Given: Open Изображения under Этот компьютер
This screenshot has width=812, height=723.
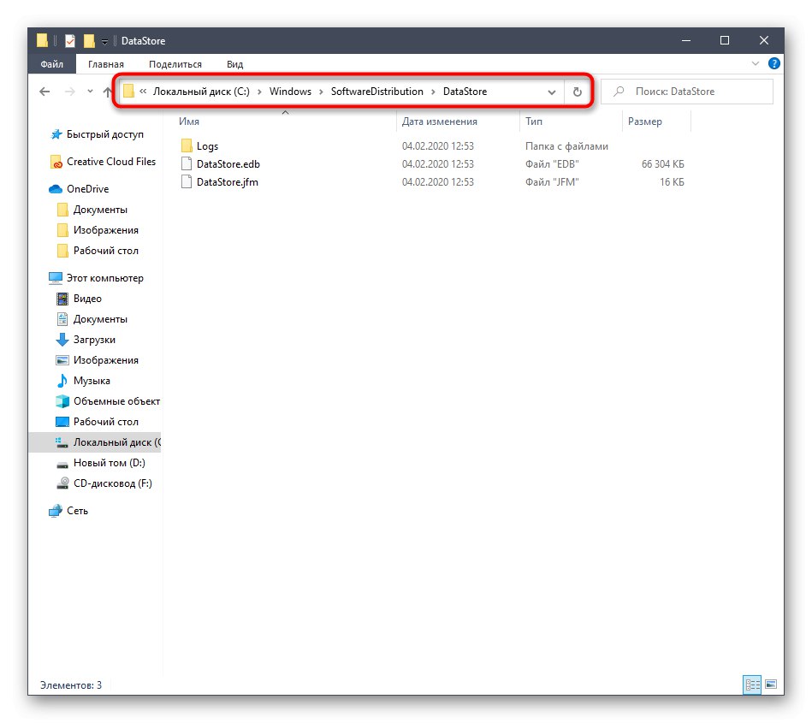Looking at the screenshot, I should 105,360.
